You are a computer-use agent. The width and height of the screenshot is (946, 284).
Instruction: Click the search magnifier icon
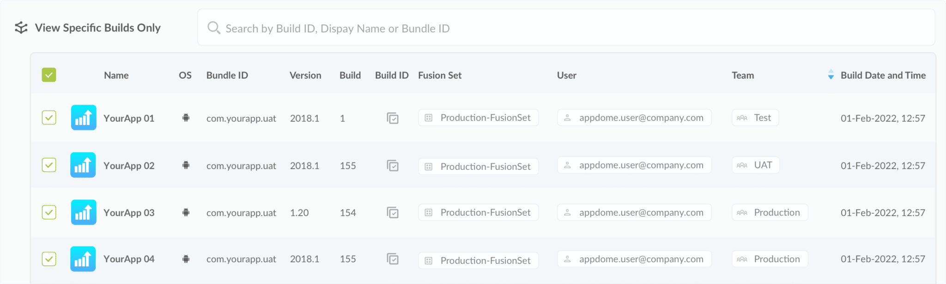click(x=213, y=28)
